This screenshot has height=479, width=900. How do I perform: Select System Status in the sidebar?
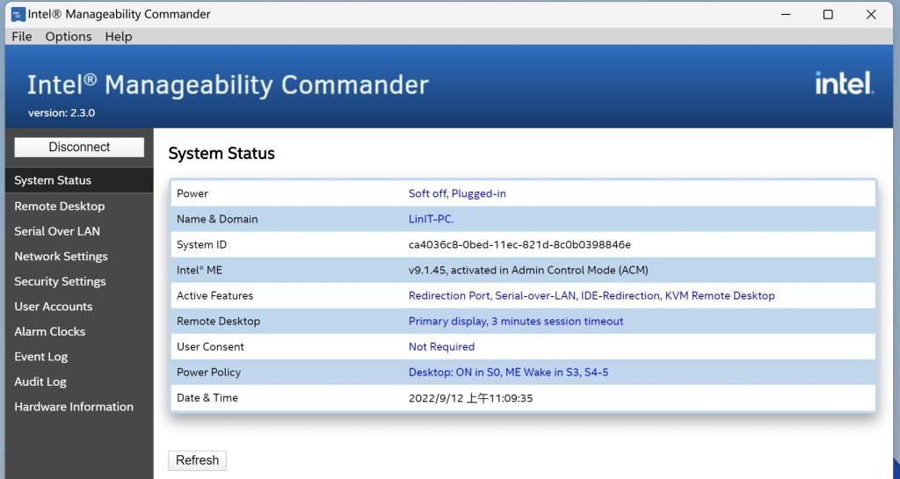(x=79, y=180)
